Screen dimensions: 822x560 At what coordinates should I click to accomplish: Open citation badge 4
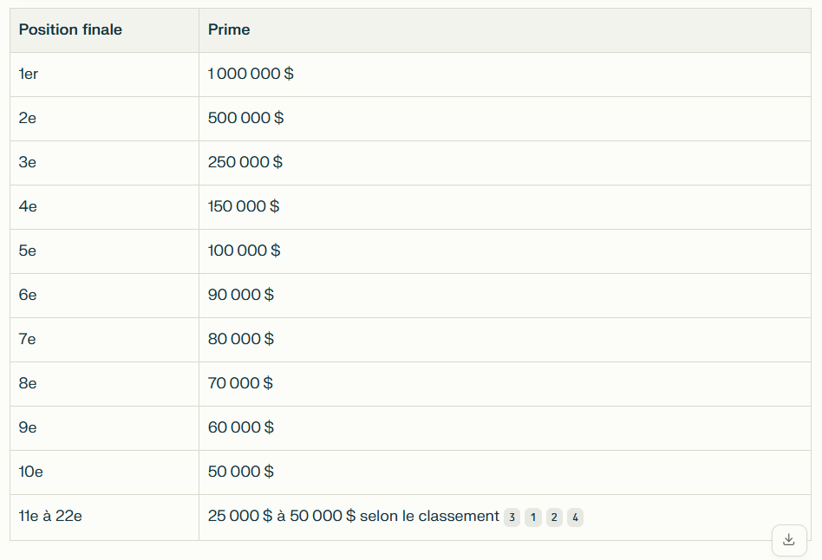[575, 518]
